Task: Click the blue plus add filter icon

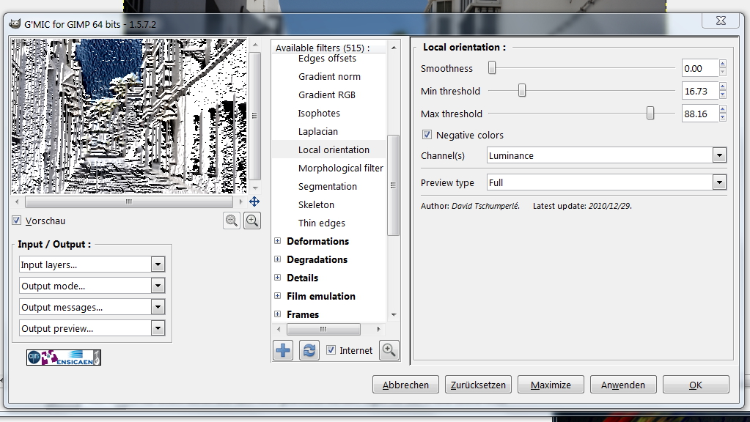Action: pyautogui.click(x=283, y=350)
